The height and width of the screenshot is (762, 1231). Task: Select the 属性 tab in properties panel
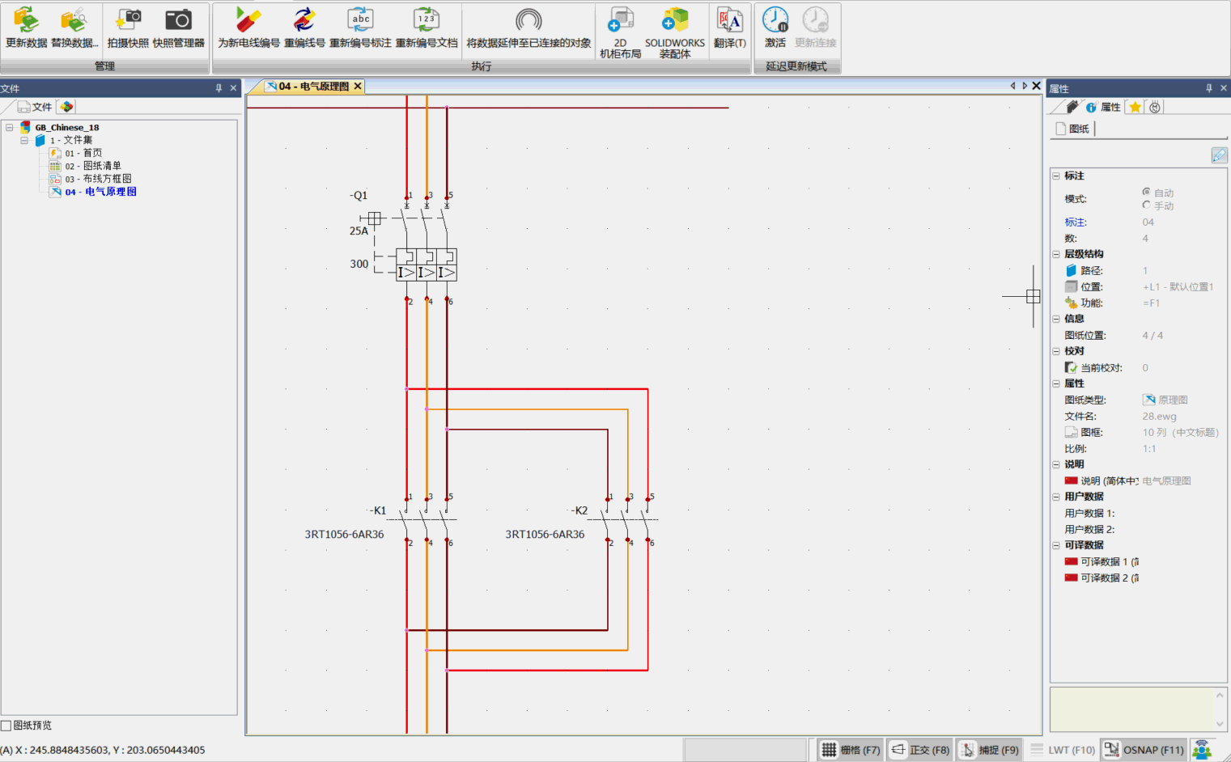pyautogui.click(x=1103, y=107)
